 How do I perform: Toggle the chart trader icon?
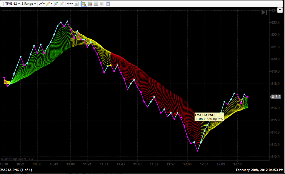[x=84, y=4]
